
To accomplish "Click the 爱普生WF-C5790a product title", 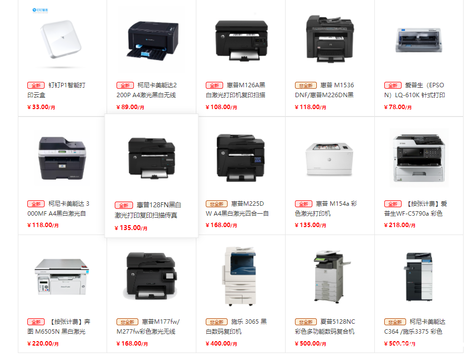I will 415,208.
